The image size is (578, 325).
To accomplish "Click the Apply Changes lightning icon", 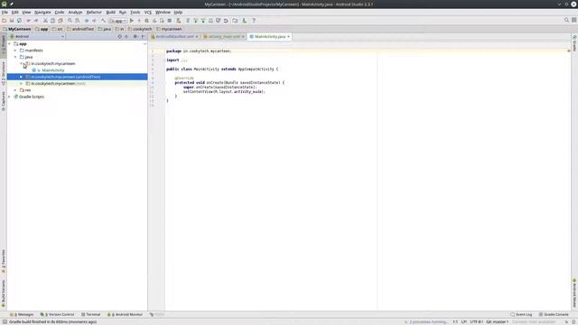I will click(x=139, y=21).
